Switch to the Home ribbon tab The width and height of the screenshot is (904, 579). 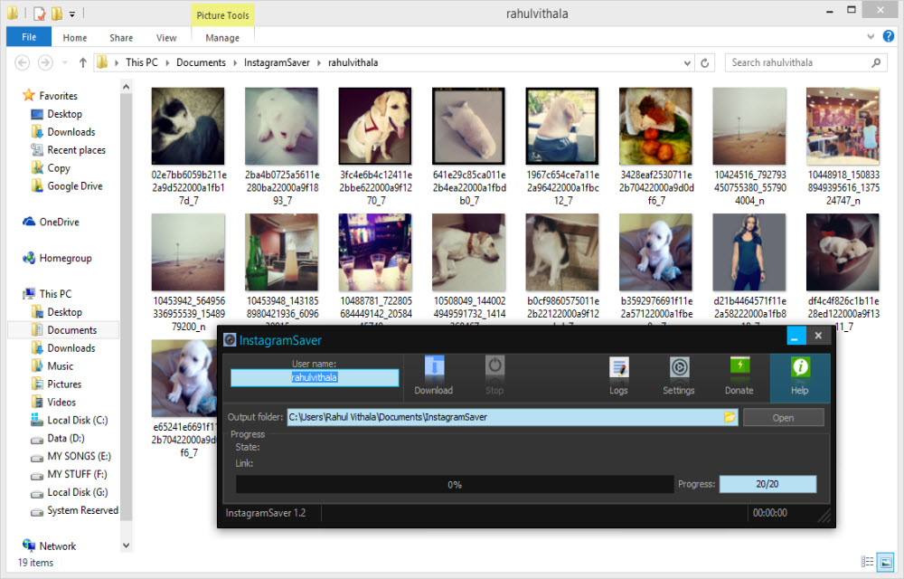(75, 37)
